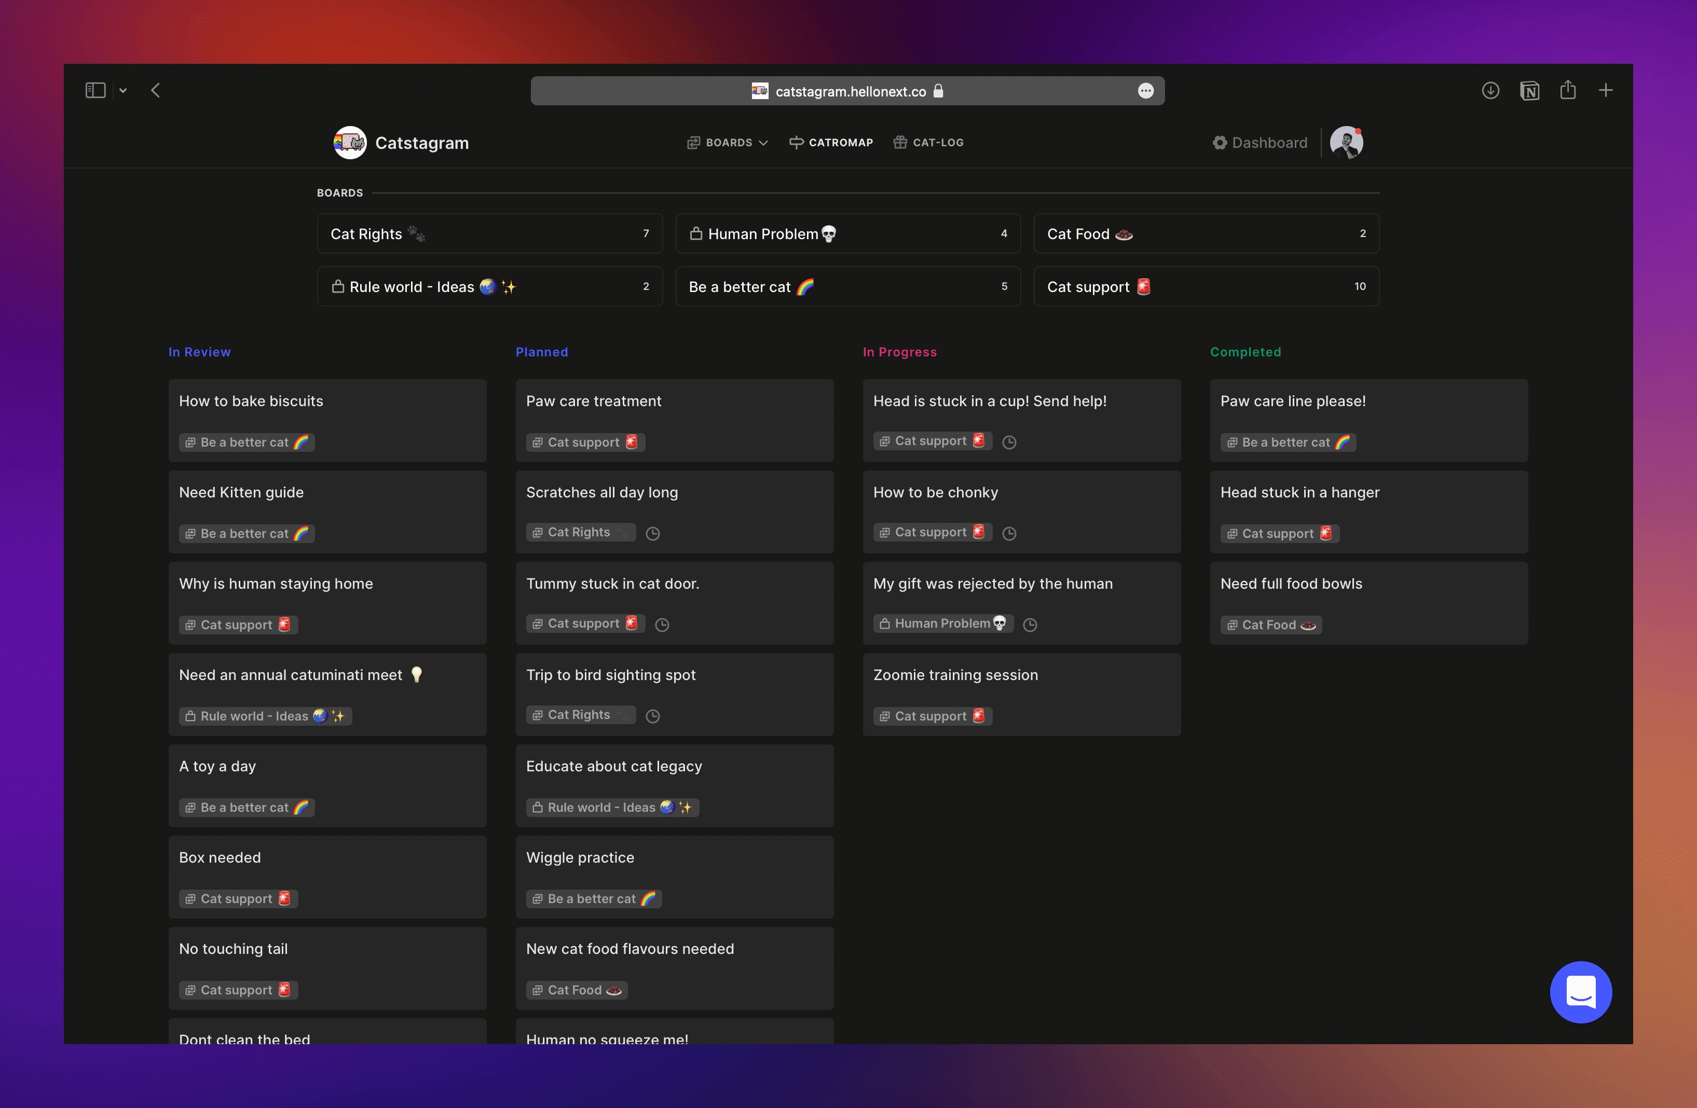The height and width of the screenshot is (1108, 1697).
Task: Click the padlock in the address bar
Action: coord(939,90)
